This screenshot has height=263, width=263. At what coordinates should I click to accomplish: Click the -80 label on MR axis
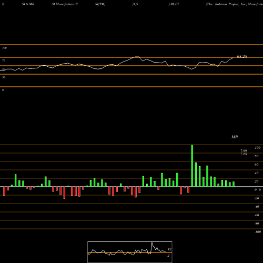[257, 224]
